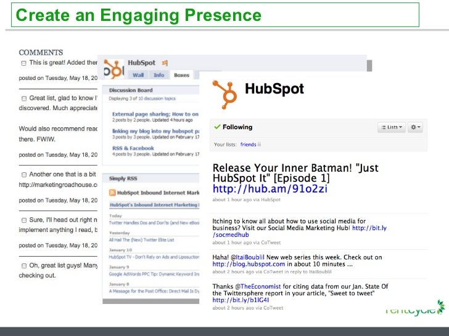Click the HubSpot Twitter profile name

274,89
